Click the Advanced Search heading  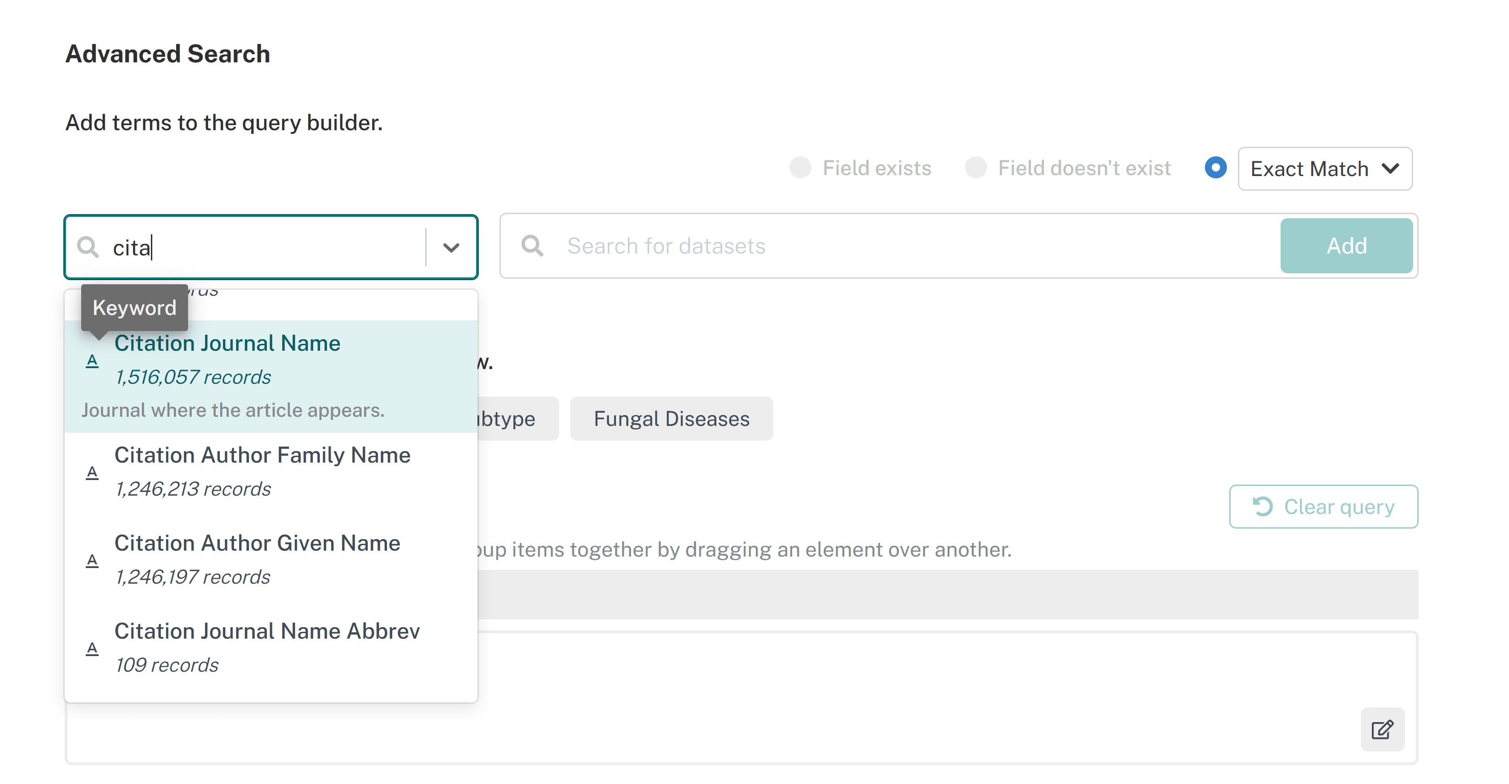[167, 54]
